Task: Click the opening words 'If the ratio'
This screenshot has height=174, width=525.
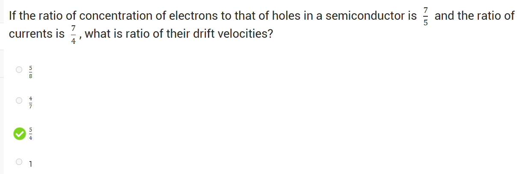Action: coord(33,17)
